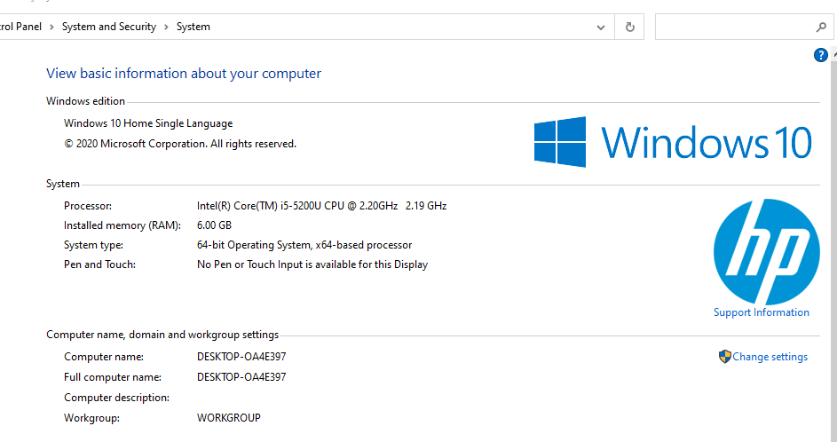Open help via the blue question mark icon

click(x=821, y=56)
